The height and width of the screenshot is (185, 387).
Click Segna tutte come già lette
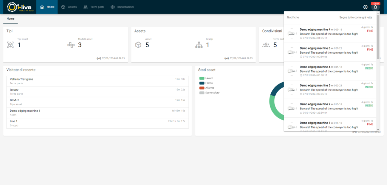pyautogui.click(x=355, y=17)
